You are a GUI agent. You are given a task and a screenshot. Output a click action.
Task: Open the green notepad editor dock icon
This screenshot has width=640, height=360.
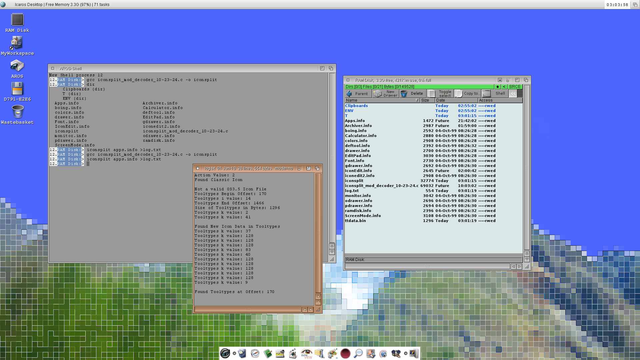tap(268, 353)
